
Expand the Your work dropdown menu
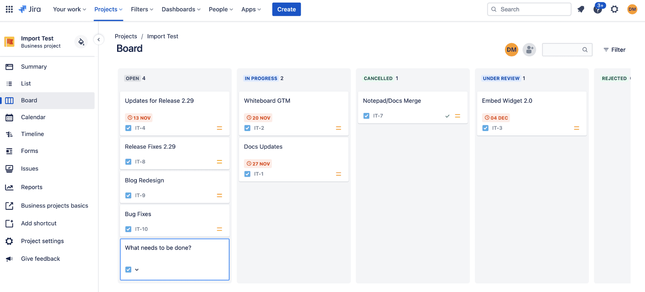click(x=69, y=9)
